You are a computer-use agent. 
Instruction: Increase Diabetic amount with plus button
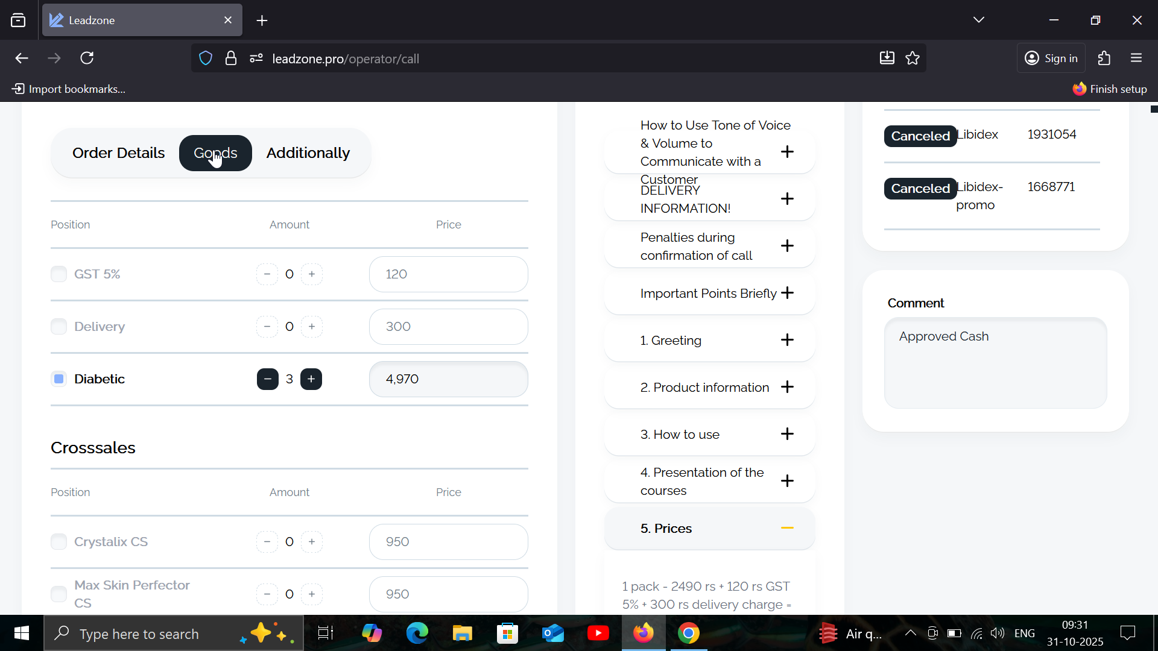[311, 379]
